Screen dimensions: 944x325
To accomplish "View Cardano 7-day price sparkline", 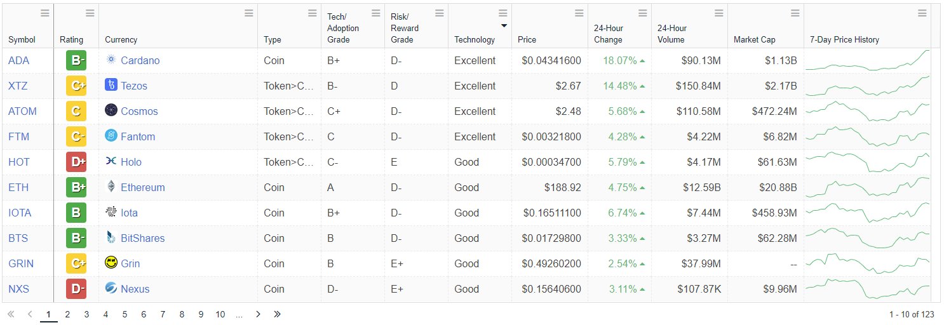I will click(x=868, y=60).
